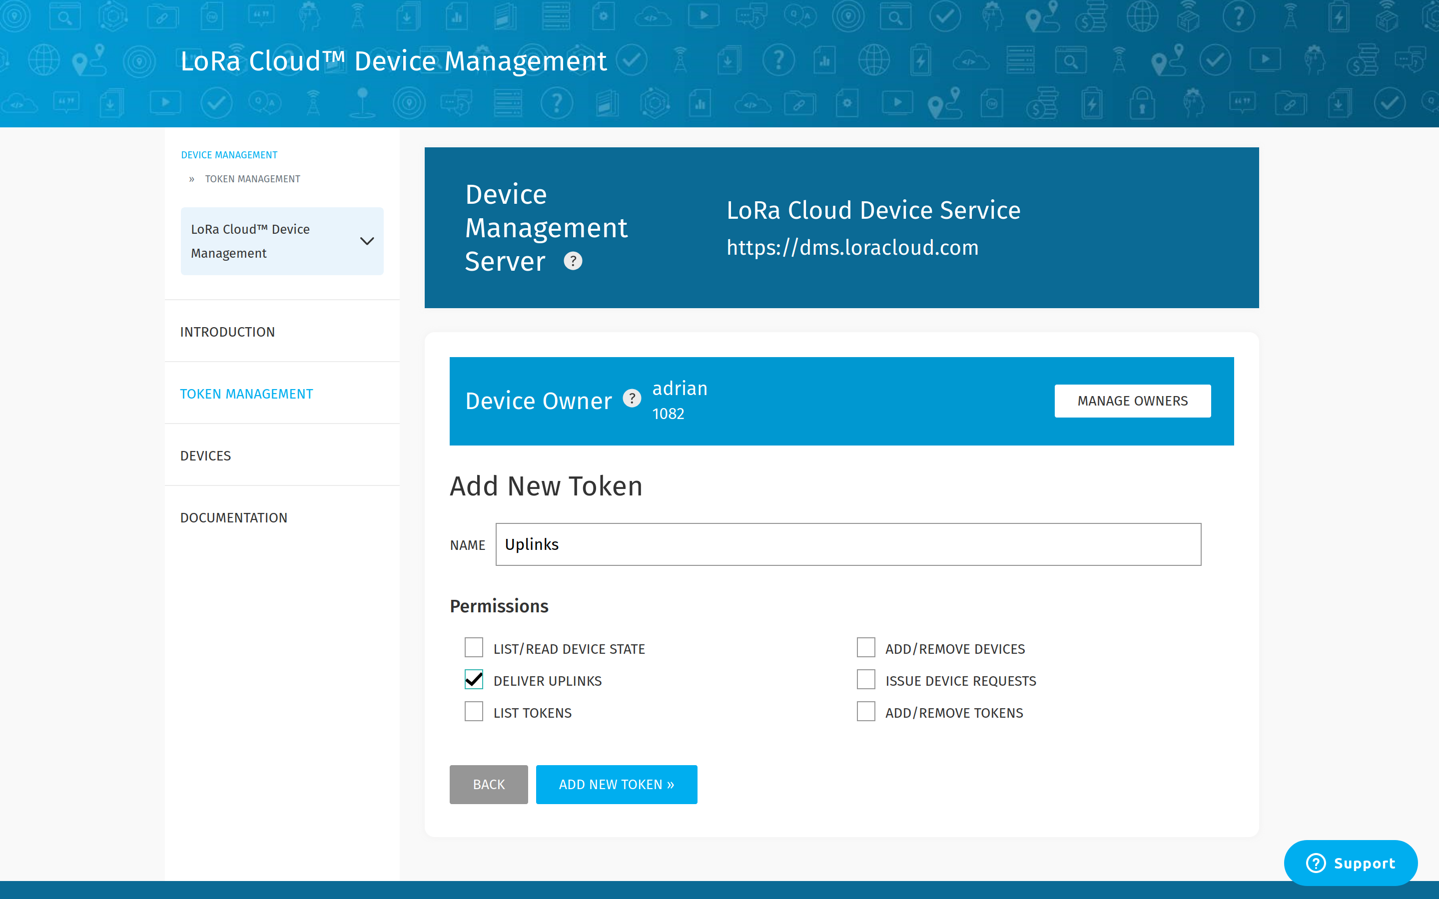Enable the ADD/REMOVE DEVICES checkbox

(866, 648)
